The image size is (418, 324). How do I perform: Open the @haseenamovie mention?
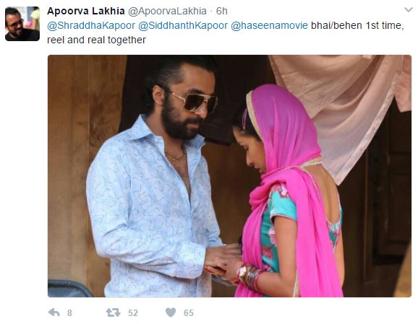[x=269, y=25]
